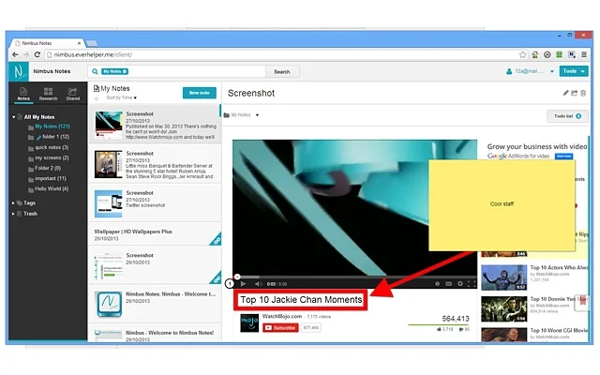
Task: Click the search magnifier icon
Action: (x=95, y=71)
